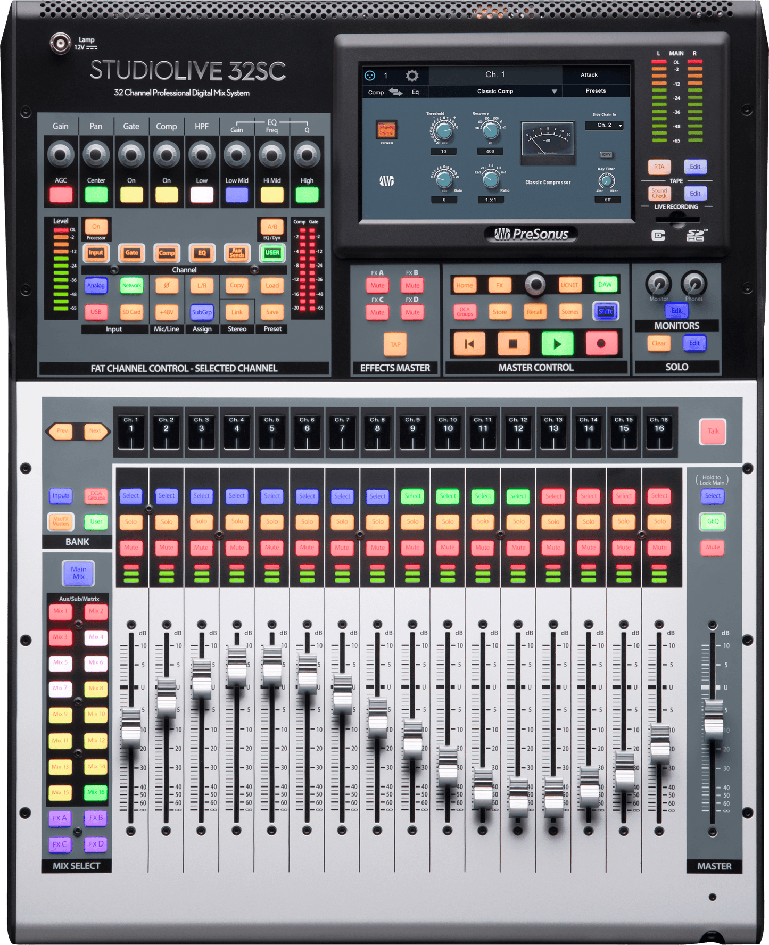Mute channel 1
769x945 pixels.
click(131, 548)
